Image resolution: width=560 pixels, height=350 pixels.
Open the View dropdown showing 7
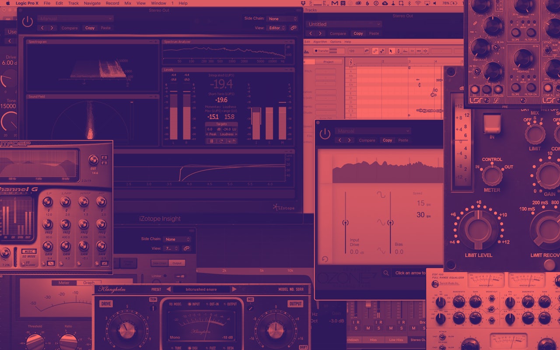coord(171,248)
